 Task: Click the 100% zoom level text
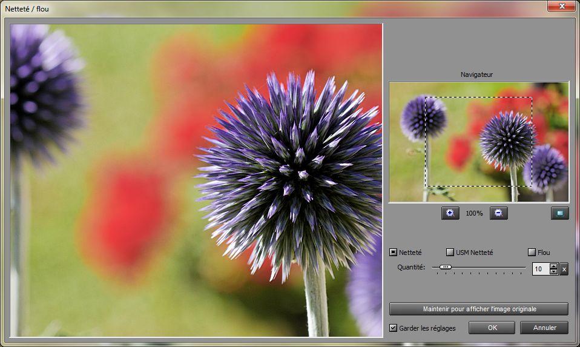click(x=474, y=213)
